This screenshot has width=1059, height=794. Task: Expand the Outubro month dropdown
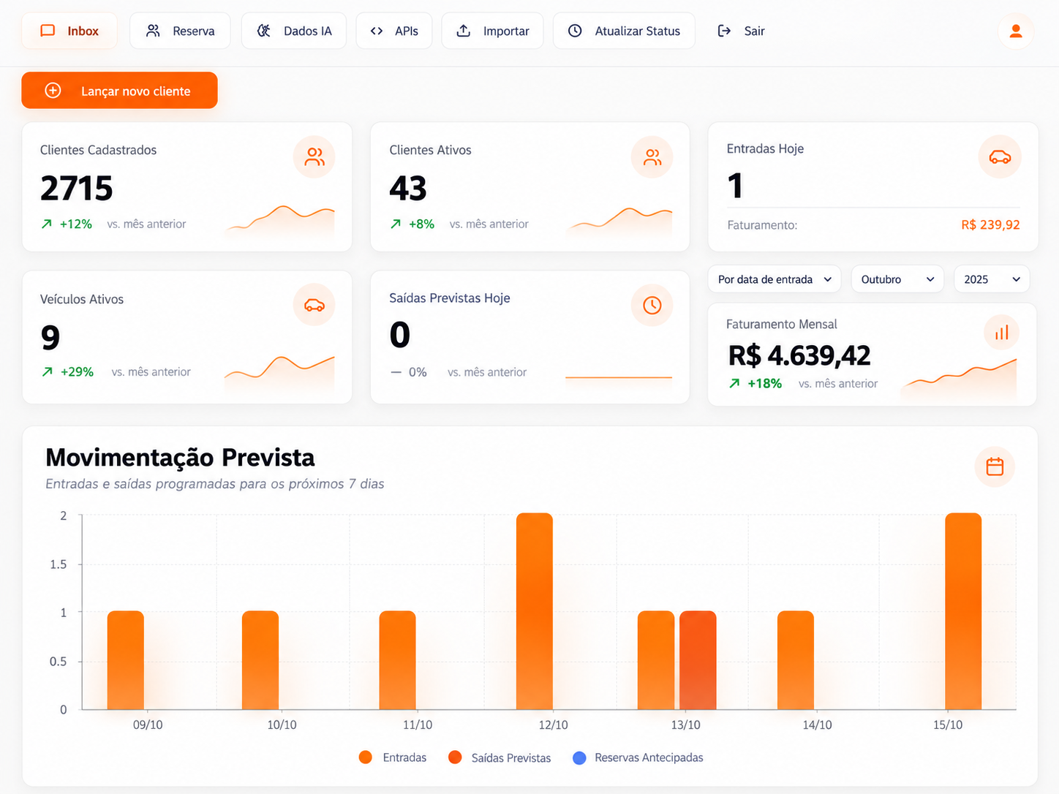pos(897,279)
